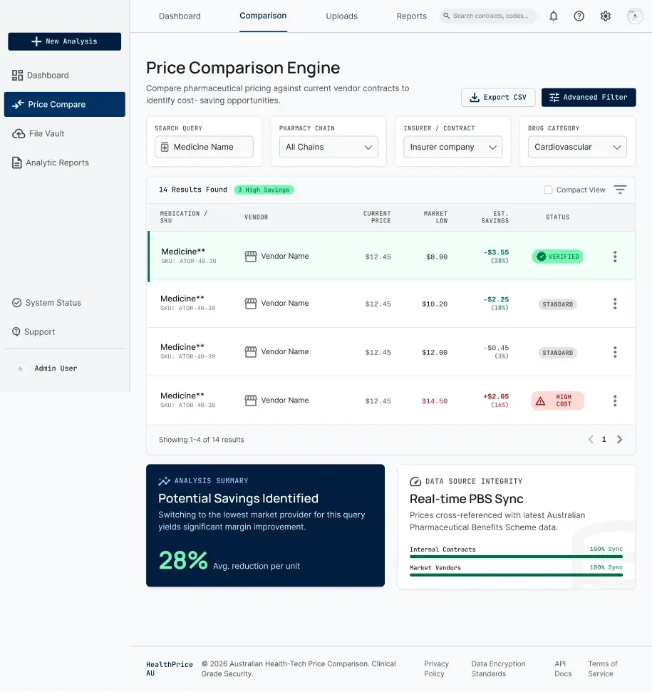Open the Insurer company dropdown
The height and width of the screenshot is (692, 652).
click(x=452, y=147)
